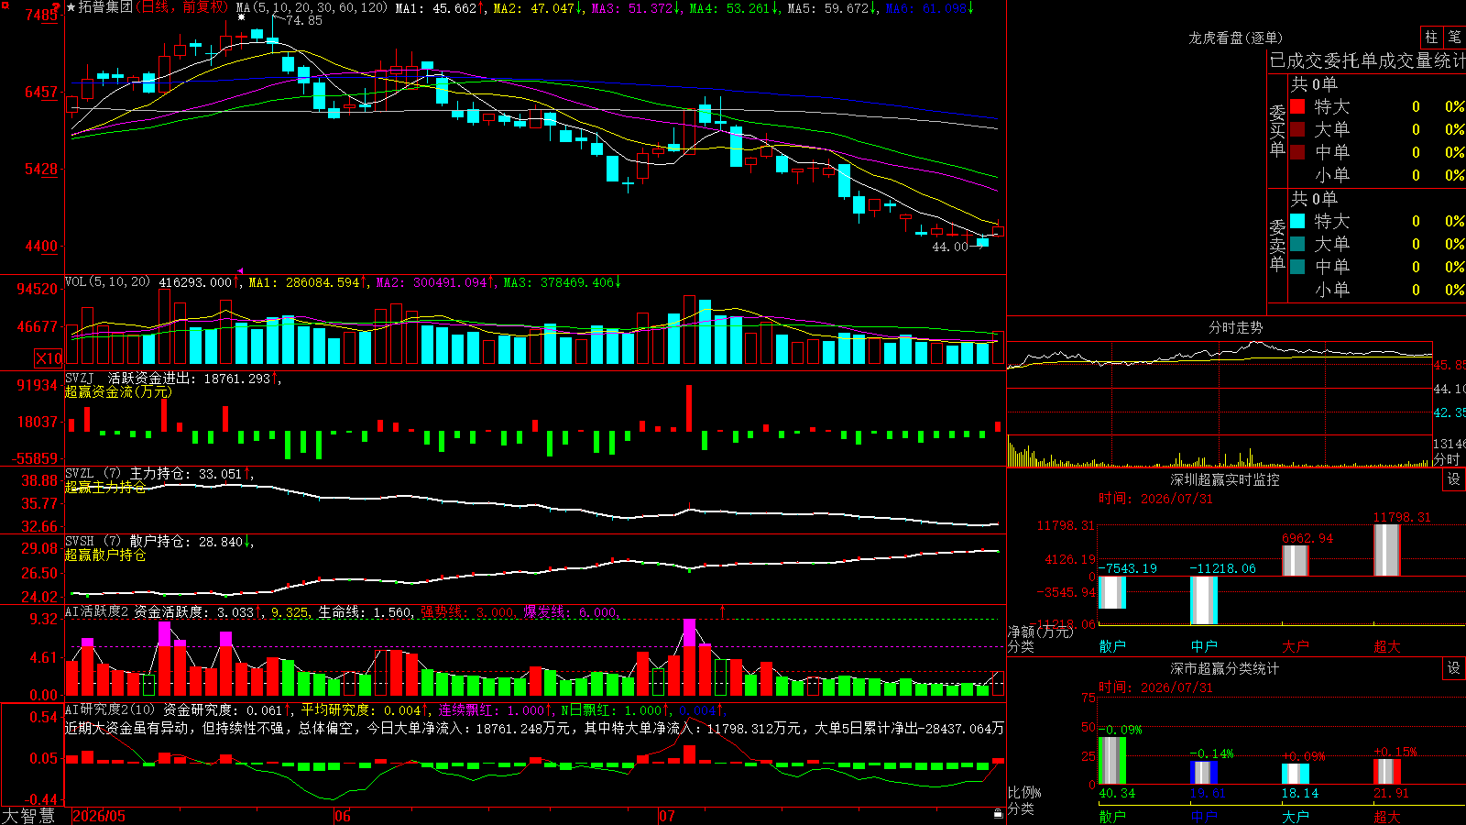The image size is (1466, 825).
Task: Click the cyan 特大 sell-order color swatch
Action: [1297, 221]
